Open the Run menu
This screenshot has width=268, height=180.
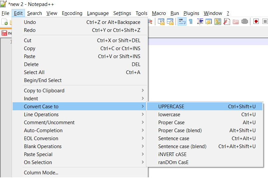click(x=175, y=13)
